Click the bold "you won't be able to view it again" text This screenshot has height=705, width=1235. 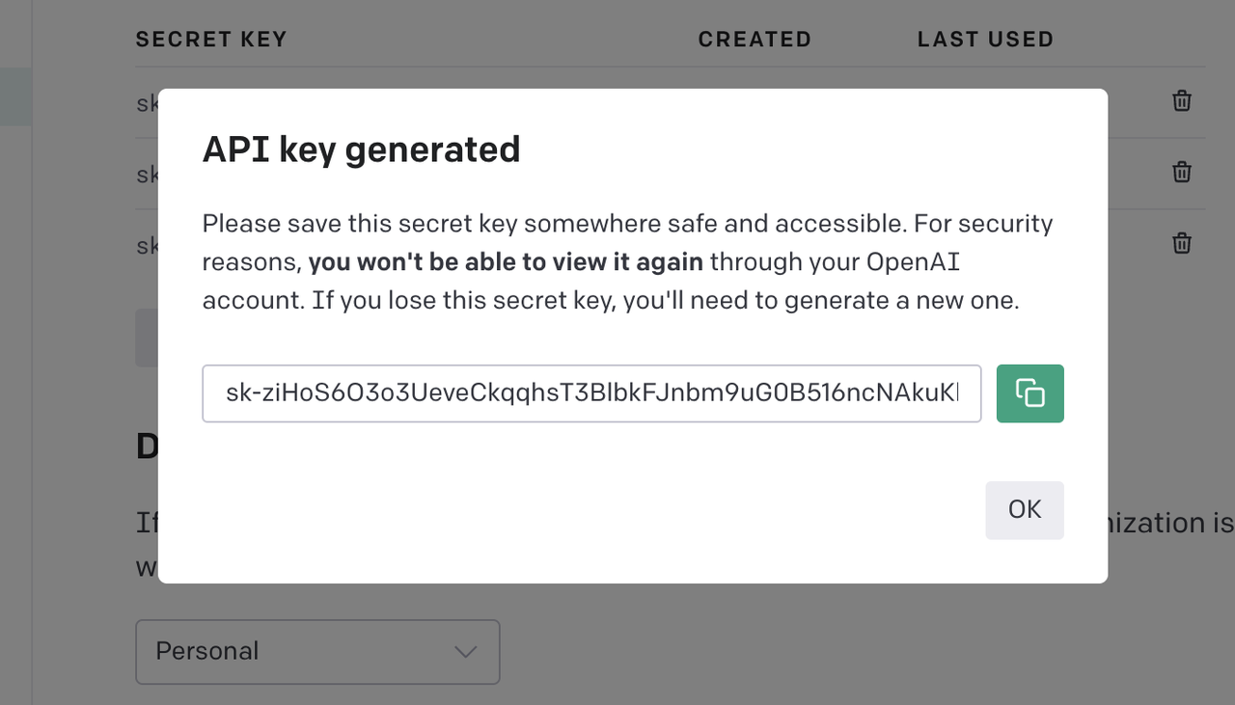506,262
